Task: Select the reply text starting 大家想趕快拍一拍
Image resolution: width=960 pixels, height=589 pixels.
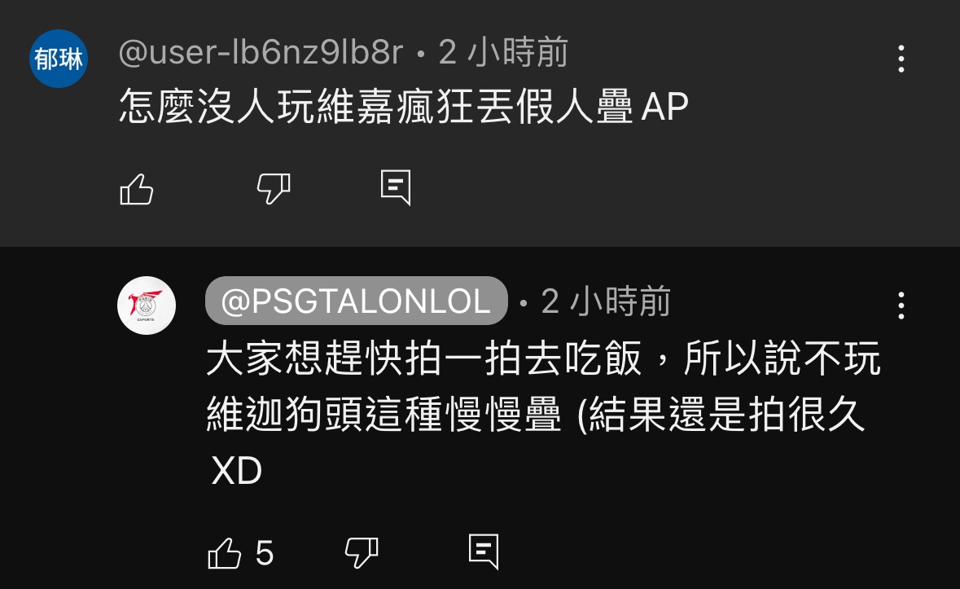Action: click(x=544, y=414)
